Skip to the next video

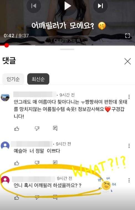coord(100,6)
